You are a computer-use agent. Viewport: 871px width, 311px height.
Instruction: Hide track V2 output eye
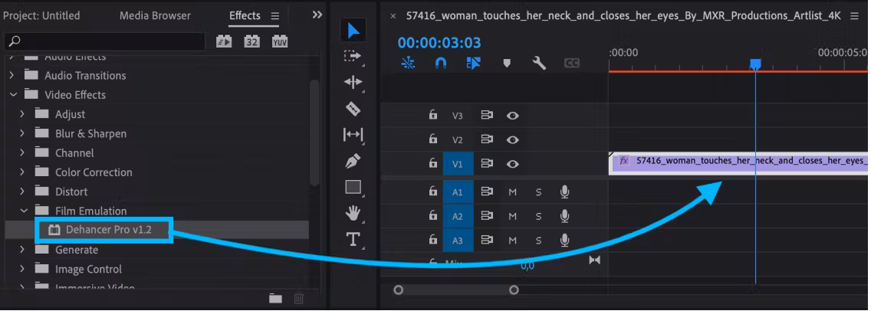(x=513, y=139)
